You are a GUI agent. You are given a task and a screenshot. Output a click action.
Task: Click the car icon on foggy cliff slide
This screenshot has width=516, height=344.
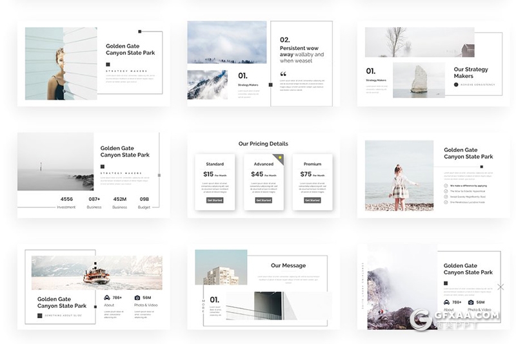447,302
